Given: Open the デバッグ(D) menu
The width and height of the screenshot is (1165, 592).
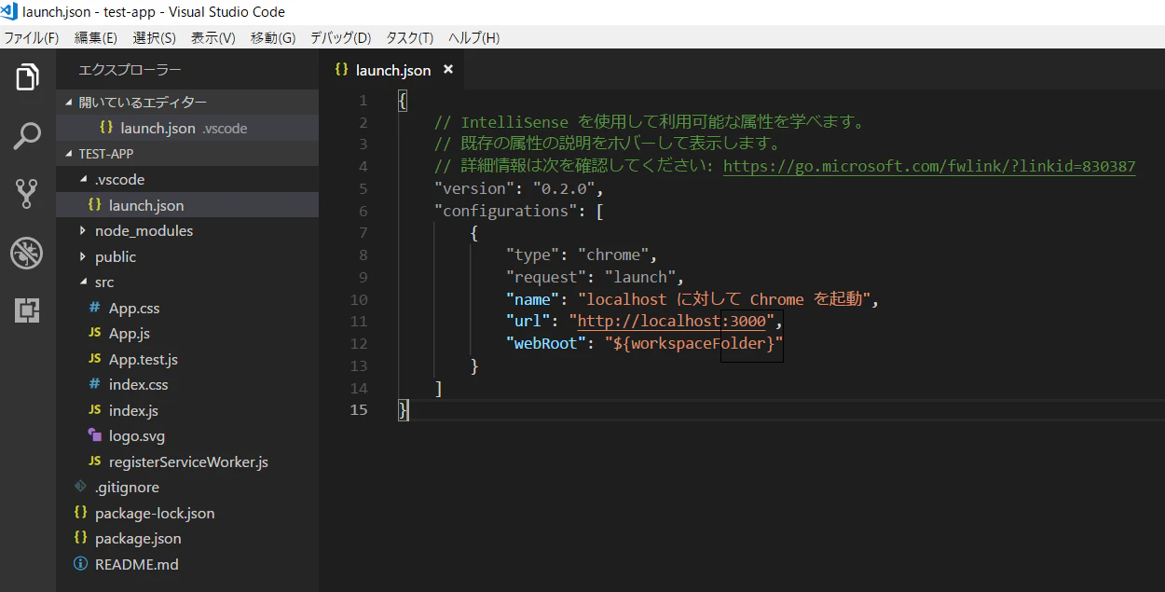Looking at the screenshot, I should tap(341, 38).
